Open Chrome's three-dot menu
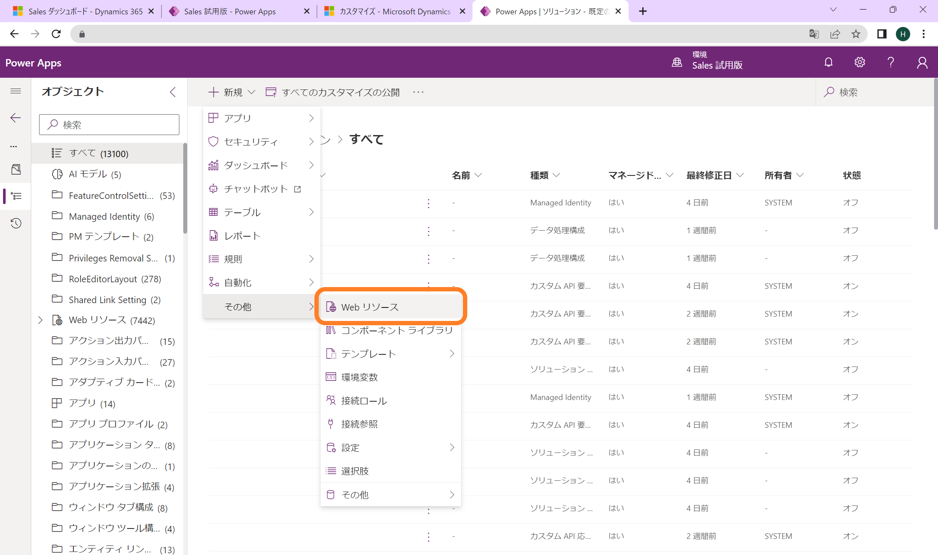 click(924, 34)
